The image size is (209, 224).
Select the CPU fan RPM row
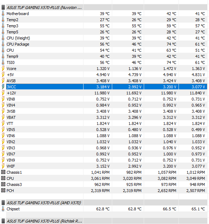104,178
